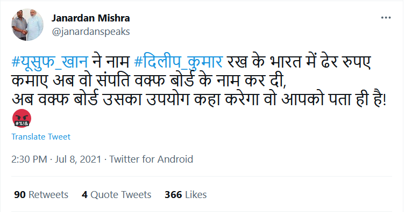Open the @janardanspeaks handle
405x212 pixels.
91,32
